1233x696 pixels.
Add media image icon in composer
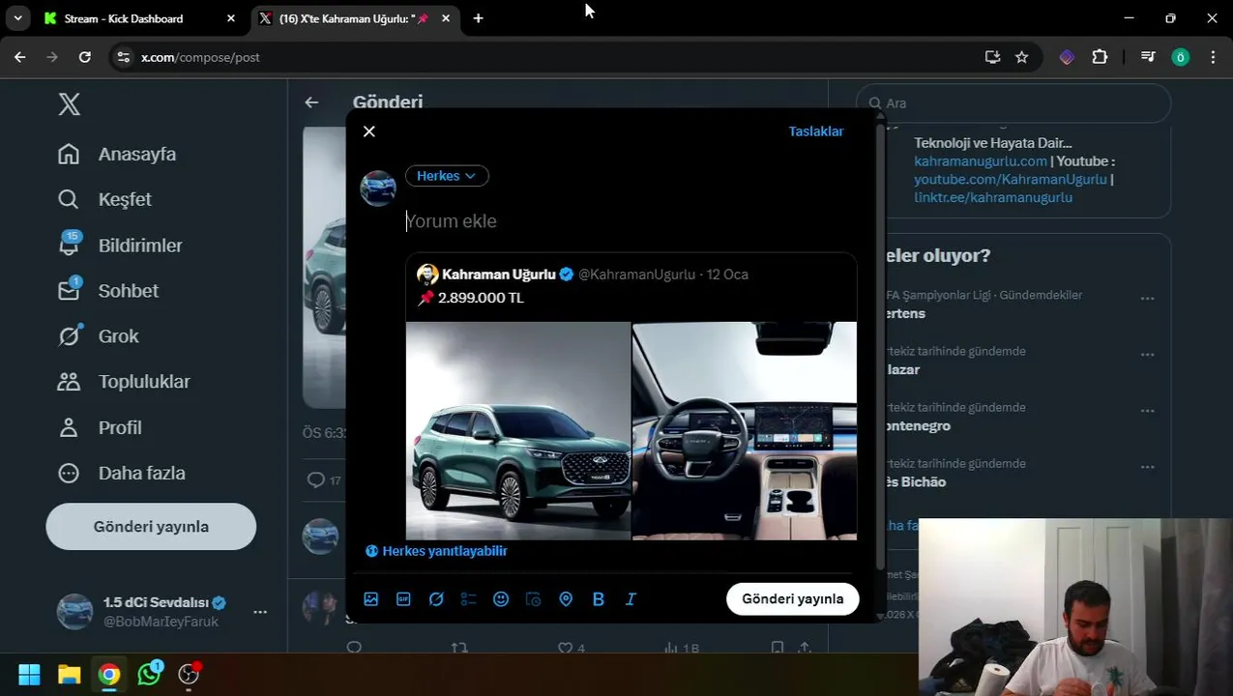coord(371,599)
